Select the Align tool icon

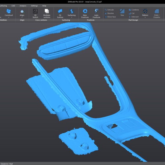[22, 12]
